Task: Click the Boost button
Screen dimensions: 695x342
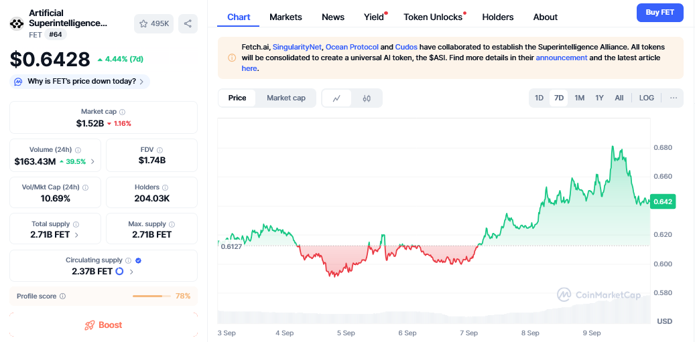Action: (x=103, y=325)
